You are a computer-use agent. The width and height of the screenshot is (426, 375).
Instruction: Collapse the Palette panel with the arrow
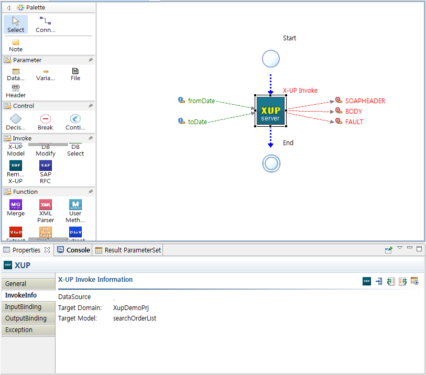point(8,7)
